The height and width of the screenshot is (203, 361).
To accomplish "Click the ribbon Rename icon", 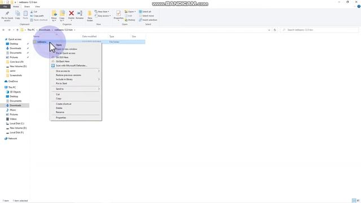I will point(80,15).
